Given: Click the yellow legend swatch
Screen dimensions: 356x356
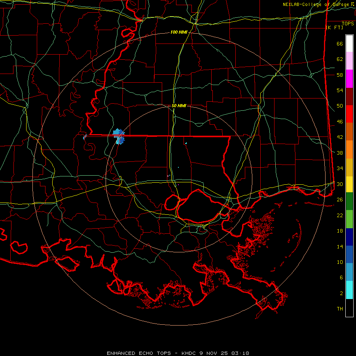Looking at the screenshot, I should tap(349, 184).
